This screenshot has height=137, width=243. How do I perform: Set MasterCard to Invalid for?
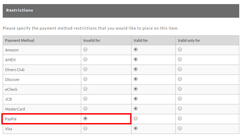click(x=85, y=108)
